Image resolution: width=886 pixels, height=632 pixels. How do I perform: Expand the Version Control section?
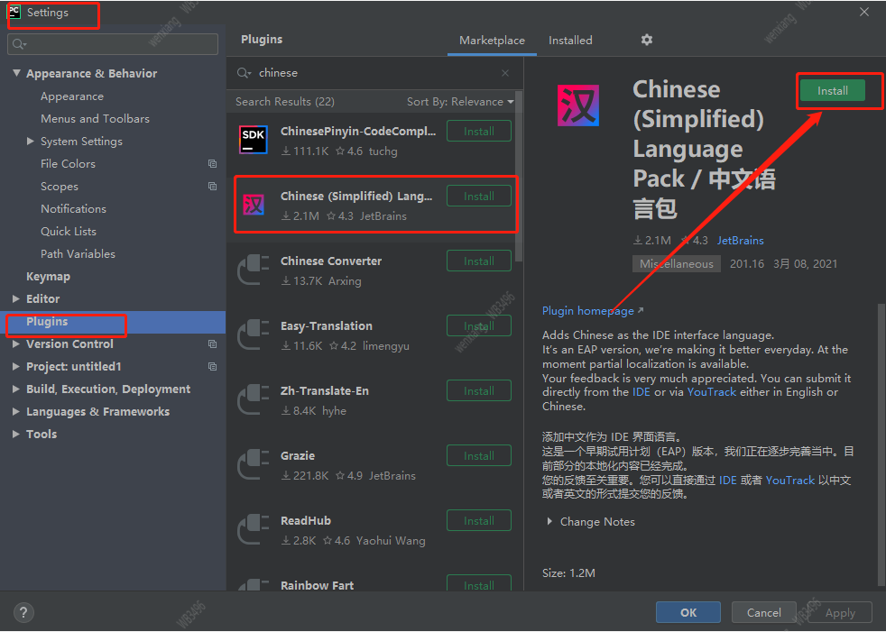point(16,344)
